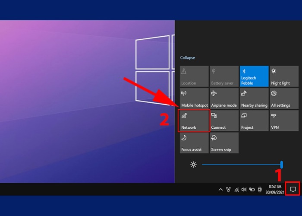Viewport: 302px width, 216px height.
Task: Click the Nearby sharing tile
Action: [x=254, y=98]
